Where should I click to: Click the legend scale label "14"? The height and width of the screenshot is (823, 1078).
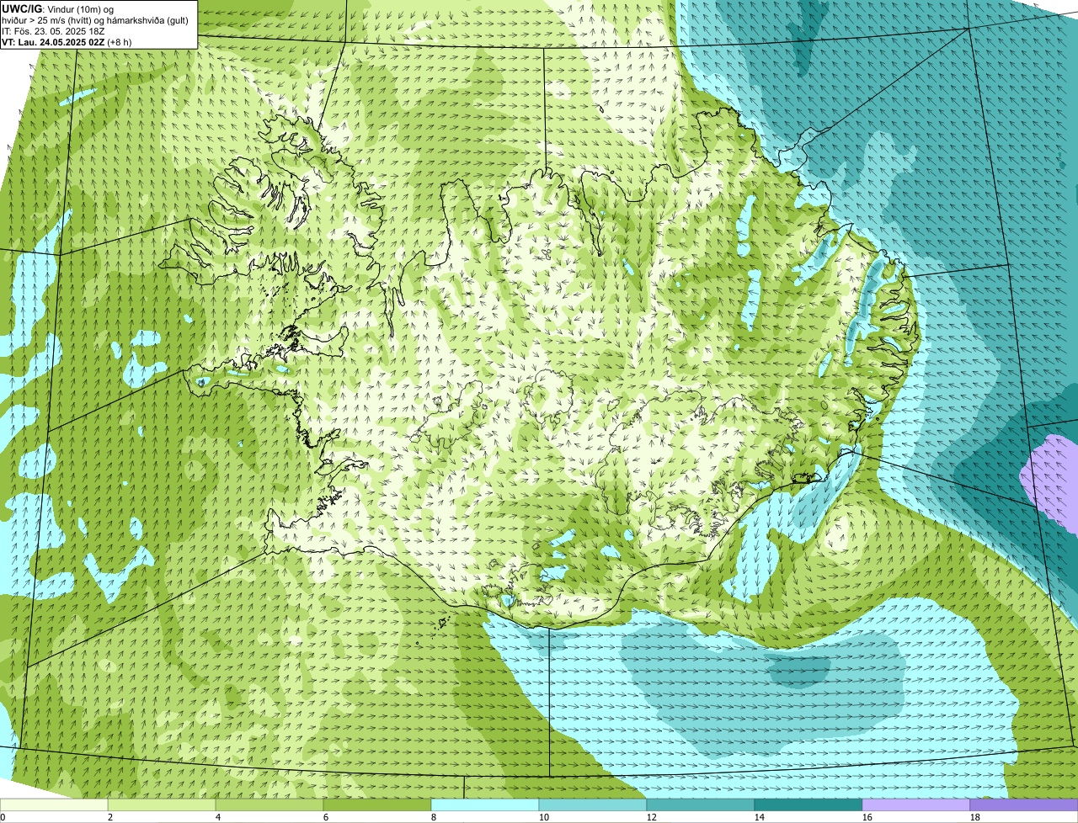pyautogui.click(x=760, y=817)
